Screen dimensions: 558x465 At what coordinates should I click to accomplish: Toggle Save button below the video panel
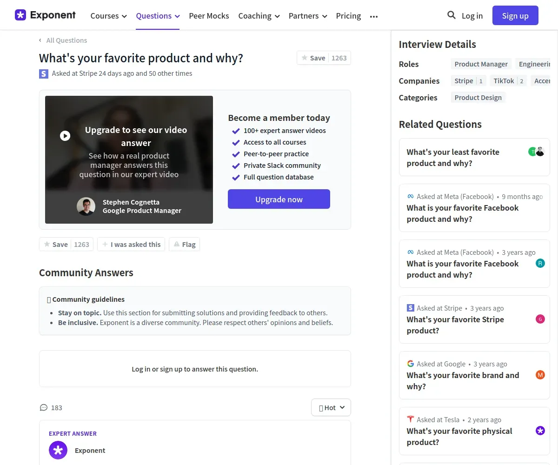(66, 244)
